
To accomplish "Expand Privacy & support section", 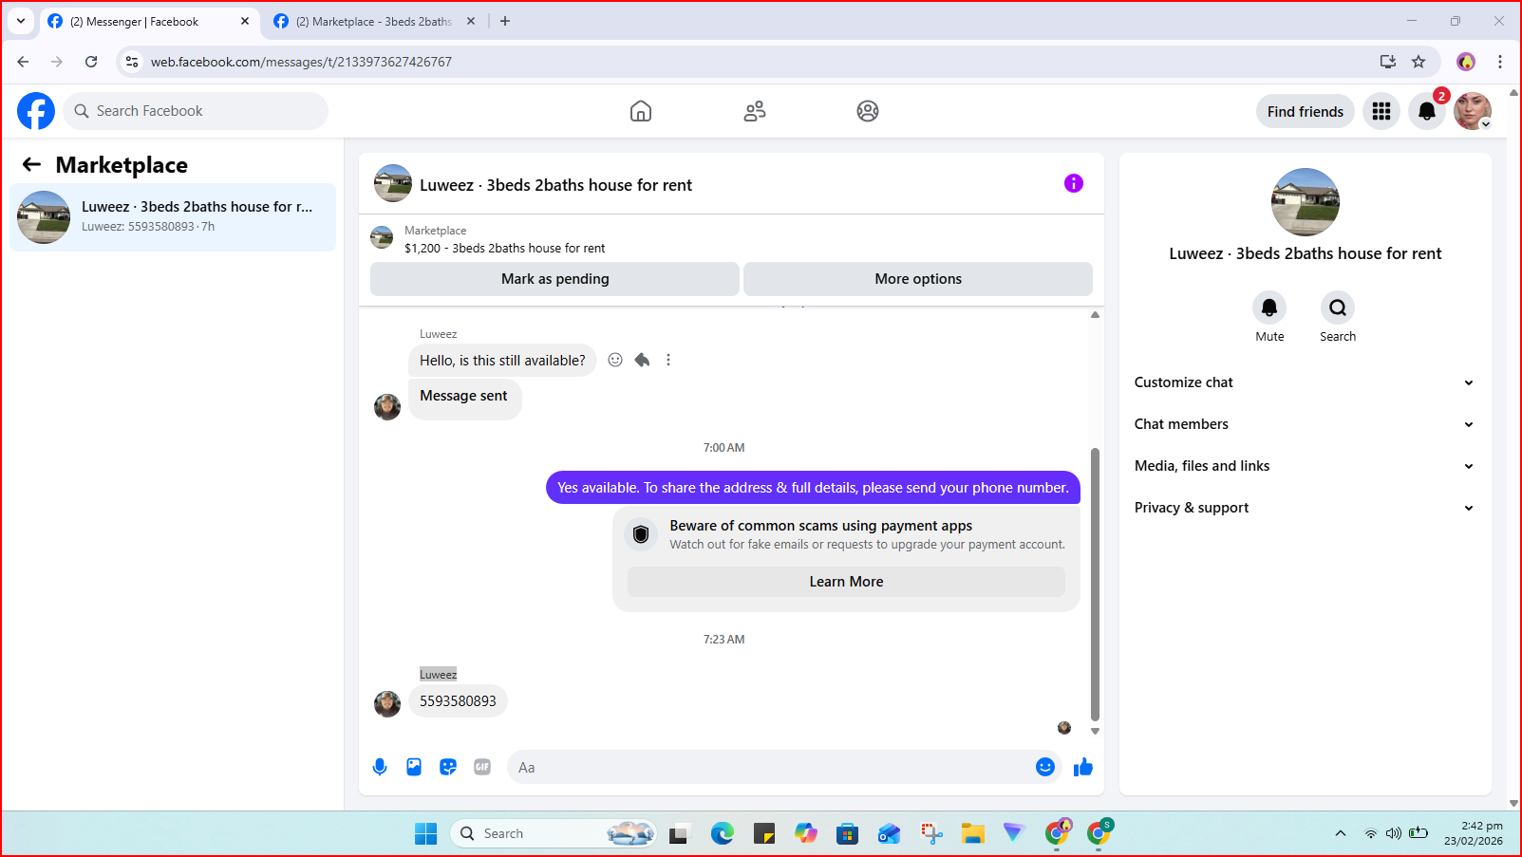I will pos(1306,508).
